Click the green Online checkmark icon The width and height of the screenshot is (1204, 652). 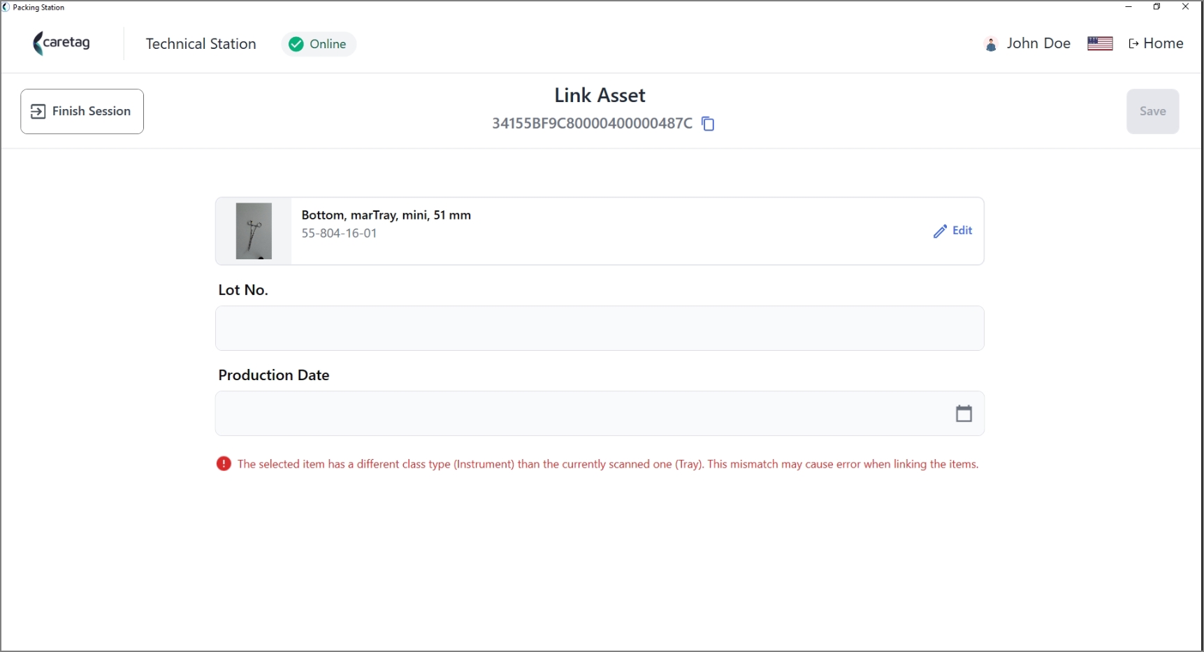(x=296, y=44)
